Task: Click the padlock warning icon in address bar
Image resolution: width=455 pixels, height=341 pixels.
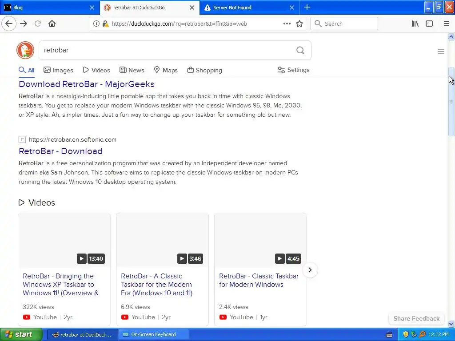Action: pyautogui.click(x=105, y=24)
